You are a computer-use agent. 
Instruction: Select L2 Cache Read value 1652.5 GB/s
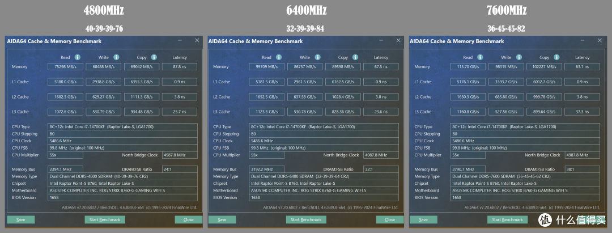click(x=266, y=97)
